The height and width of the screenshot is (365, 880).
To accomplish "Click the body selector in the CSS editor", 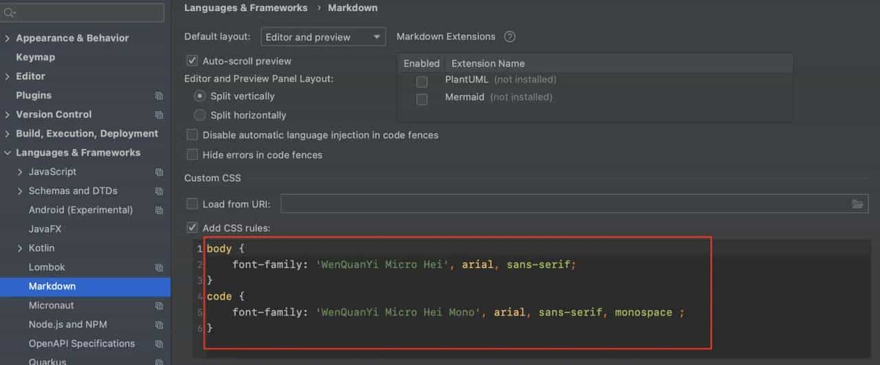I will click(x=219, y=248).
